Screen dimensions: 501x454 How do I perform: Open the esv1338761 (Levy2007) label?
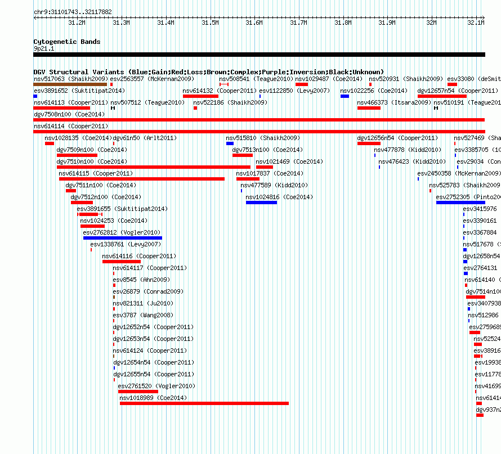(126, 244)
